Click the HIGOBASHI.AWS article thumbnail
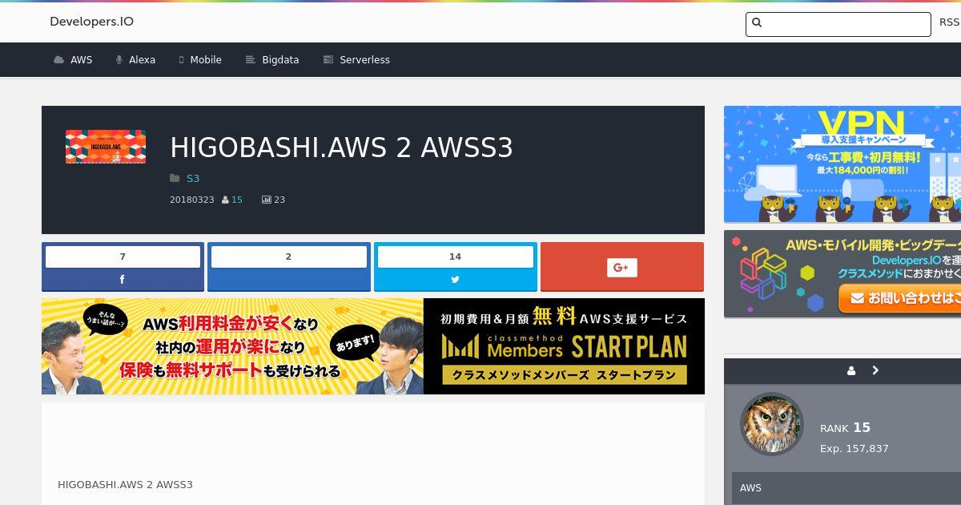Image resolution: width=961 pixels, height=505 pixels. pyautogui.click(x=106, y=147)
